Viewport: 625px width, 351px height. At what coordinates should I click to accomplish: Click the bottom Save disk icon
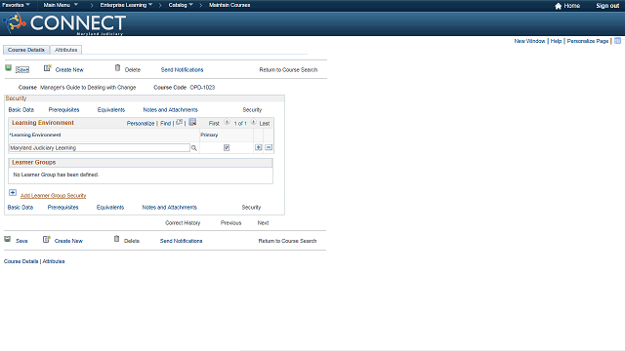[x=8, y=239]
